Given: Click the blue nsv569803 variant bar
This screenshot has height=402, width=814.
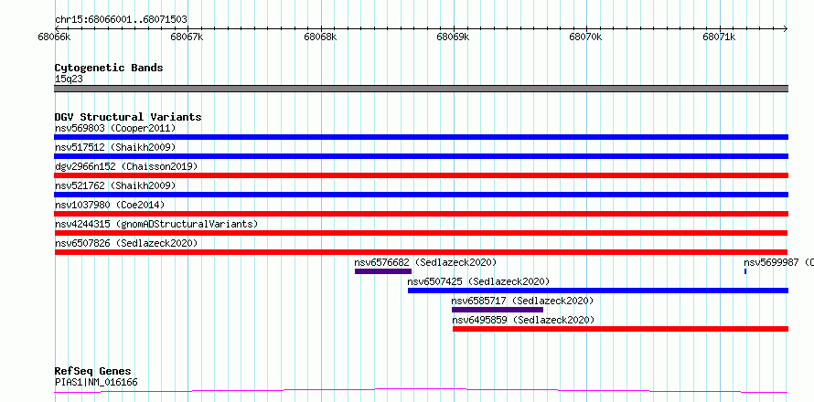Looking at the screenshot, I should 421,137.
